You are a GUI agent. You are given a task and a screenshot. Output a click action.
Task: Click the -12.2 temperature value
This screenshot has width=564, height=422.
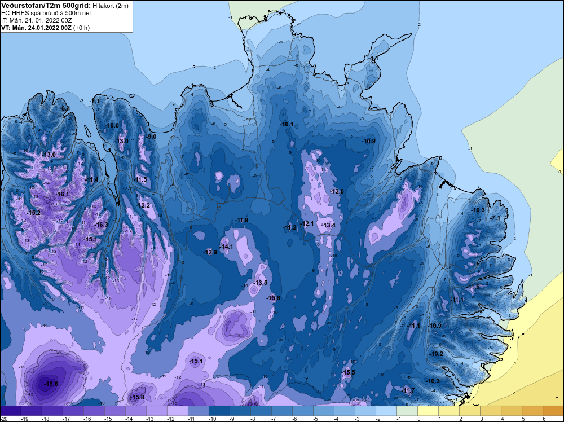point(143,205)
